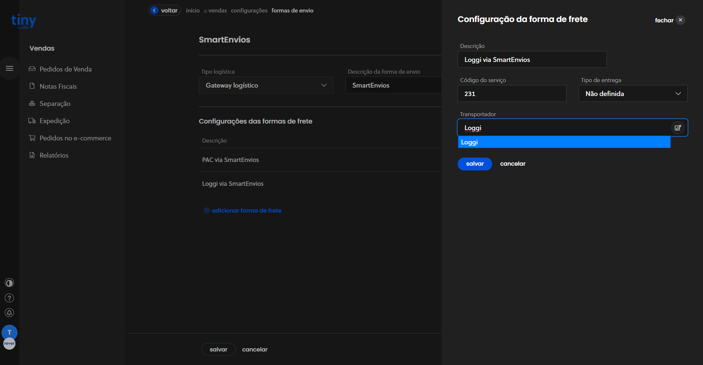Expand the Tipo logística dropdown
The image size is (703, 365).
pyautogui.click(x=266, y=85)
